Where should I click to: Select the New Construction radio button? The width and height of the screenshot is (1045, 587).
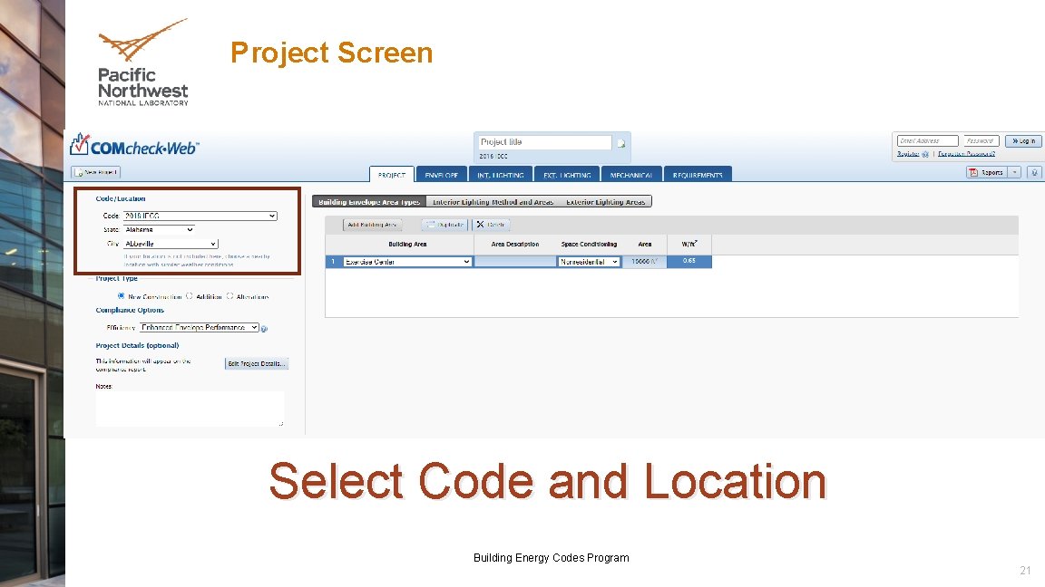tap(121, 296)
